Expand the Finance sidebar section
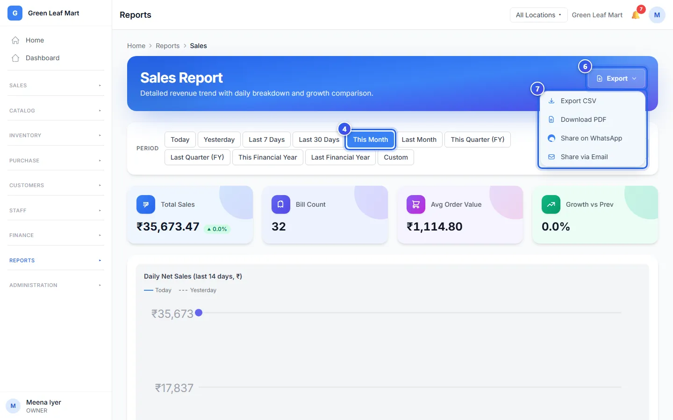673x420 pixels. click(x=56, y=235)
